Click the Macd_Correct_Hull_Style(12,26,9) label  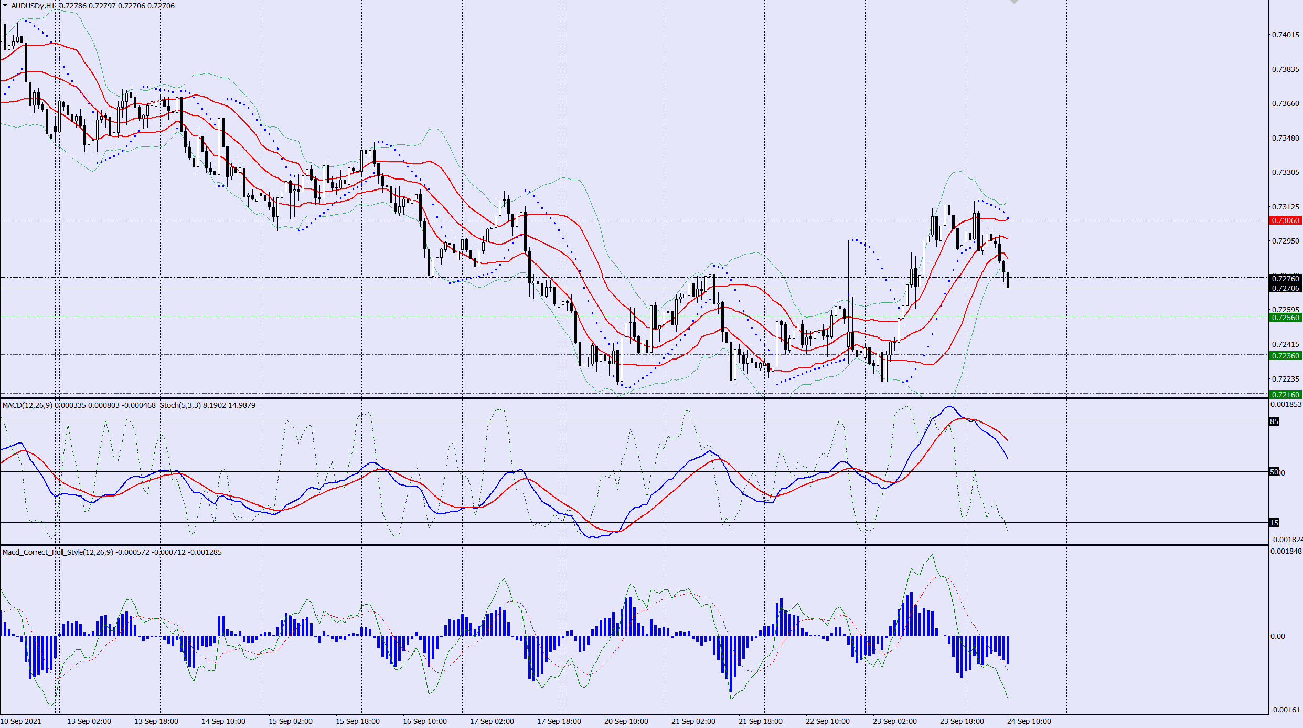click(x=58, y=552)
